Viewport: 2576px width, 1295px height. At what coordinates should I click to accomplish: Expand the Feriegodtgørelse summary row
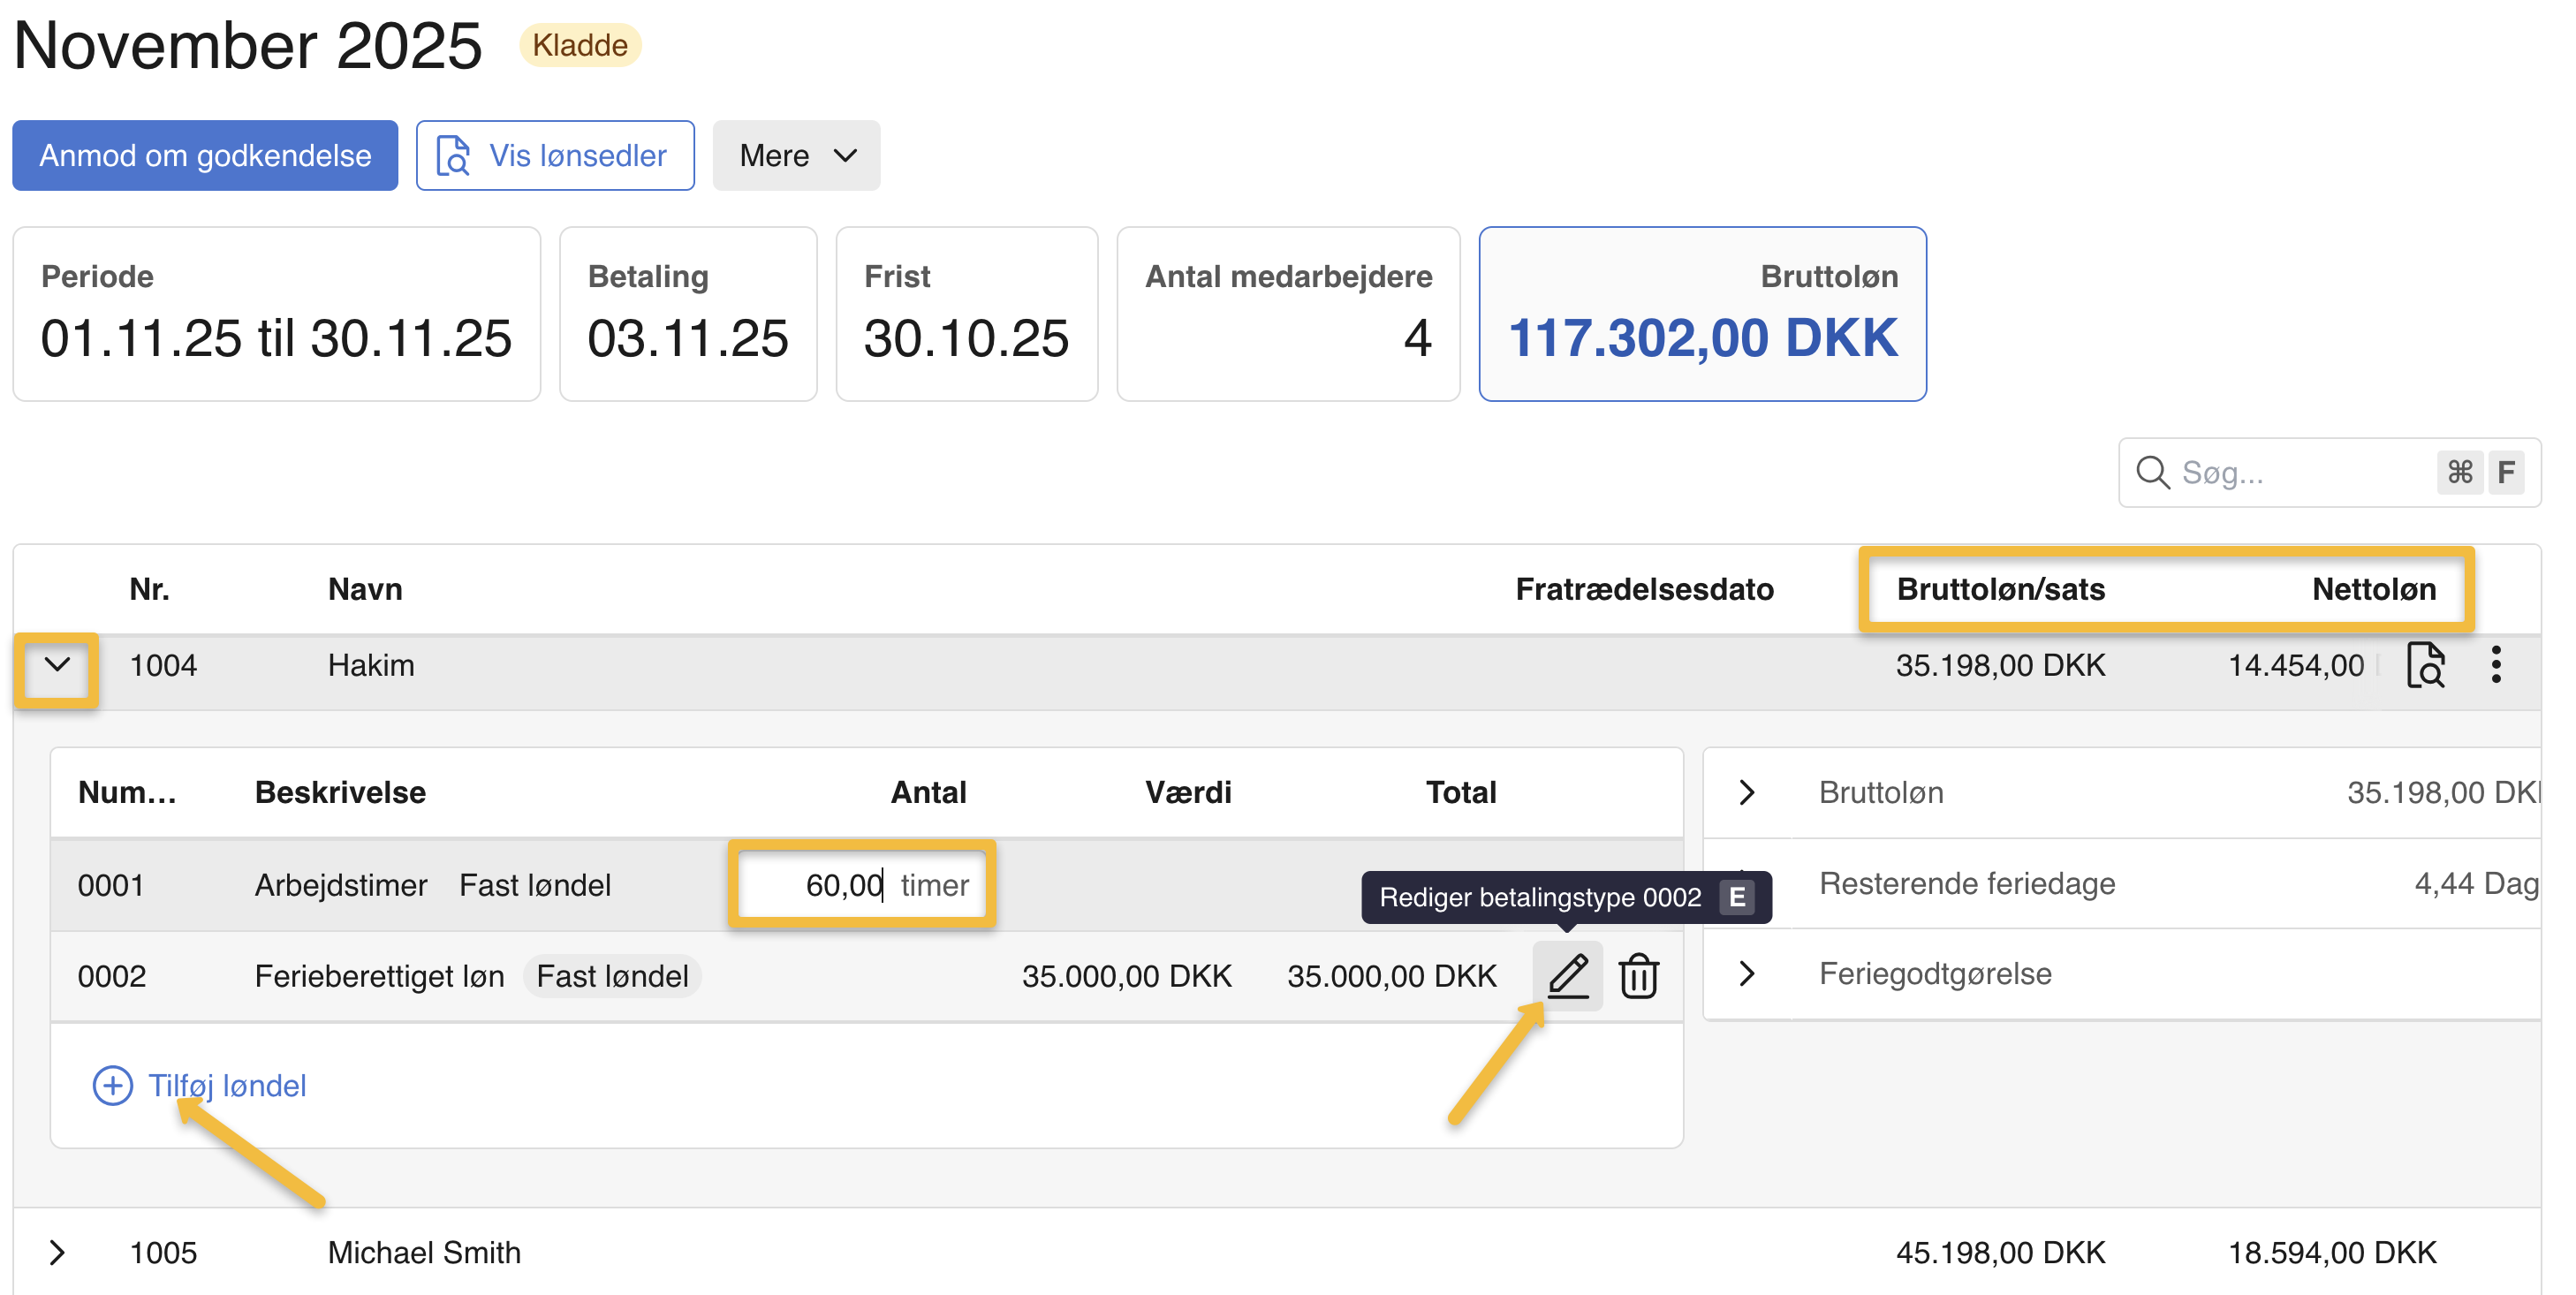pyautogui.click(x=1746, y=973)
